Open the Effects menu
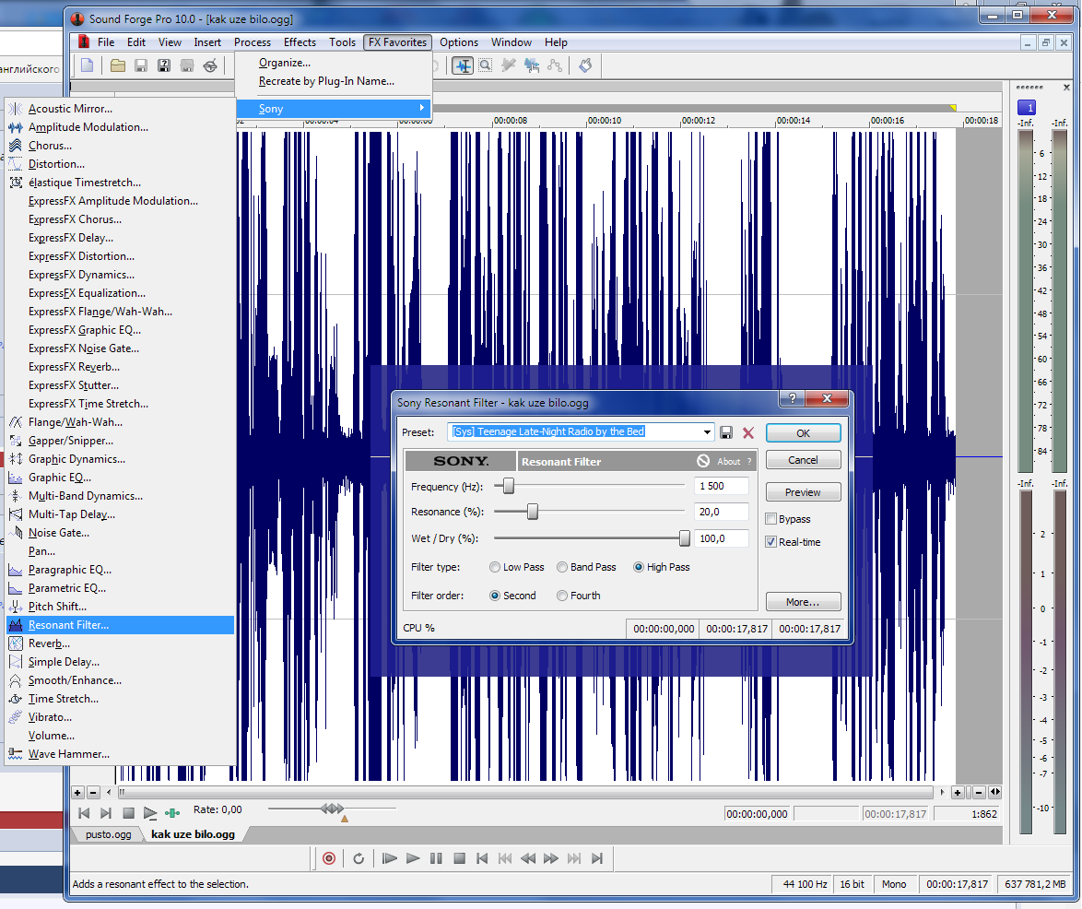Screen dimensions: 1082x909 (x=300, y=42)
